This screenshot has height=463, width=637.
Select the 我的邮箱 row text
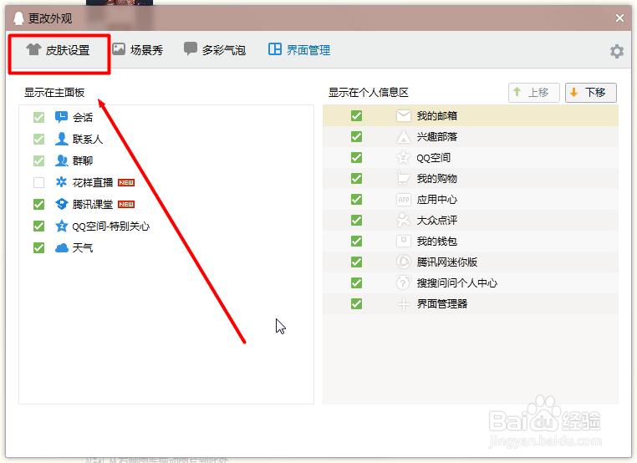(437, 115)
